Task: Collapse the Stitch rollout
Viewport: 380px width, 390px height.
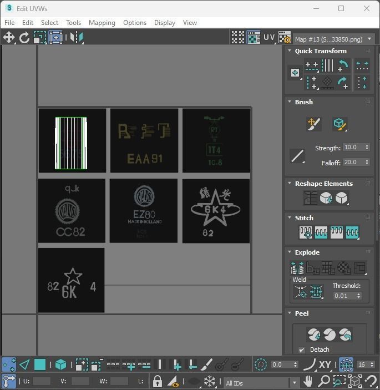Action: click(290, 217)
